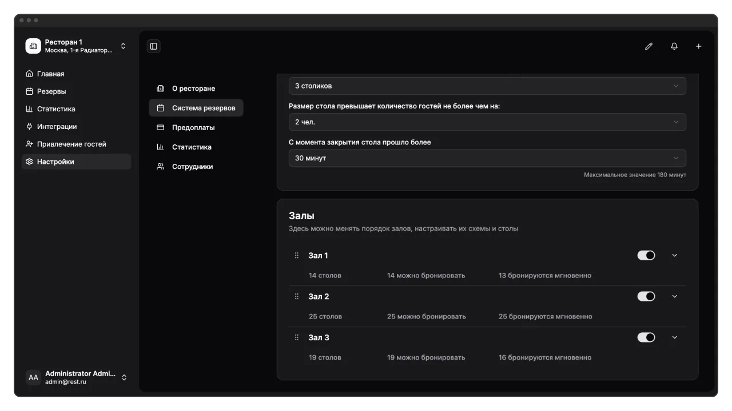Open the Administrator account menu chevron
The width and height of the screenshot is (732, 411).
click(124, 377)
